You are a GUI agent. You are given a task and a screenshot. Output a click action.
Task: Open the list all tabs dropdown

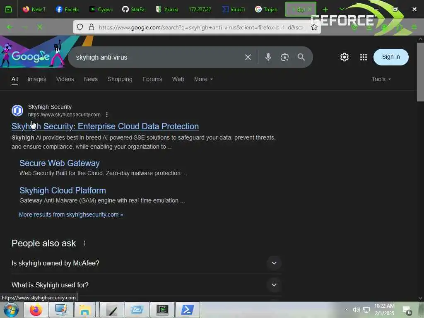342,9
